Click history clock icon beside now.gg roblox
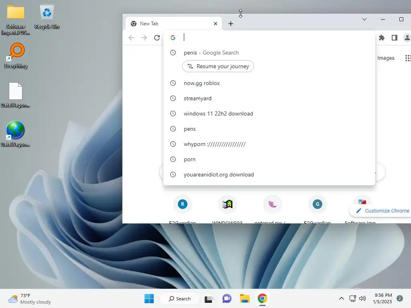 pyautogui.click(x=173, y=83)
